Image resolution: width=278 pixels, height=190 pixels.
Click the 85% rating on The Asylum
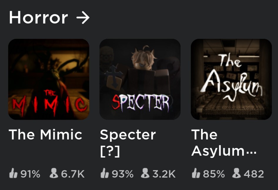pyautogui.click(x=214, y=174)
